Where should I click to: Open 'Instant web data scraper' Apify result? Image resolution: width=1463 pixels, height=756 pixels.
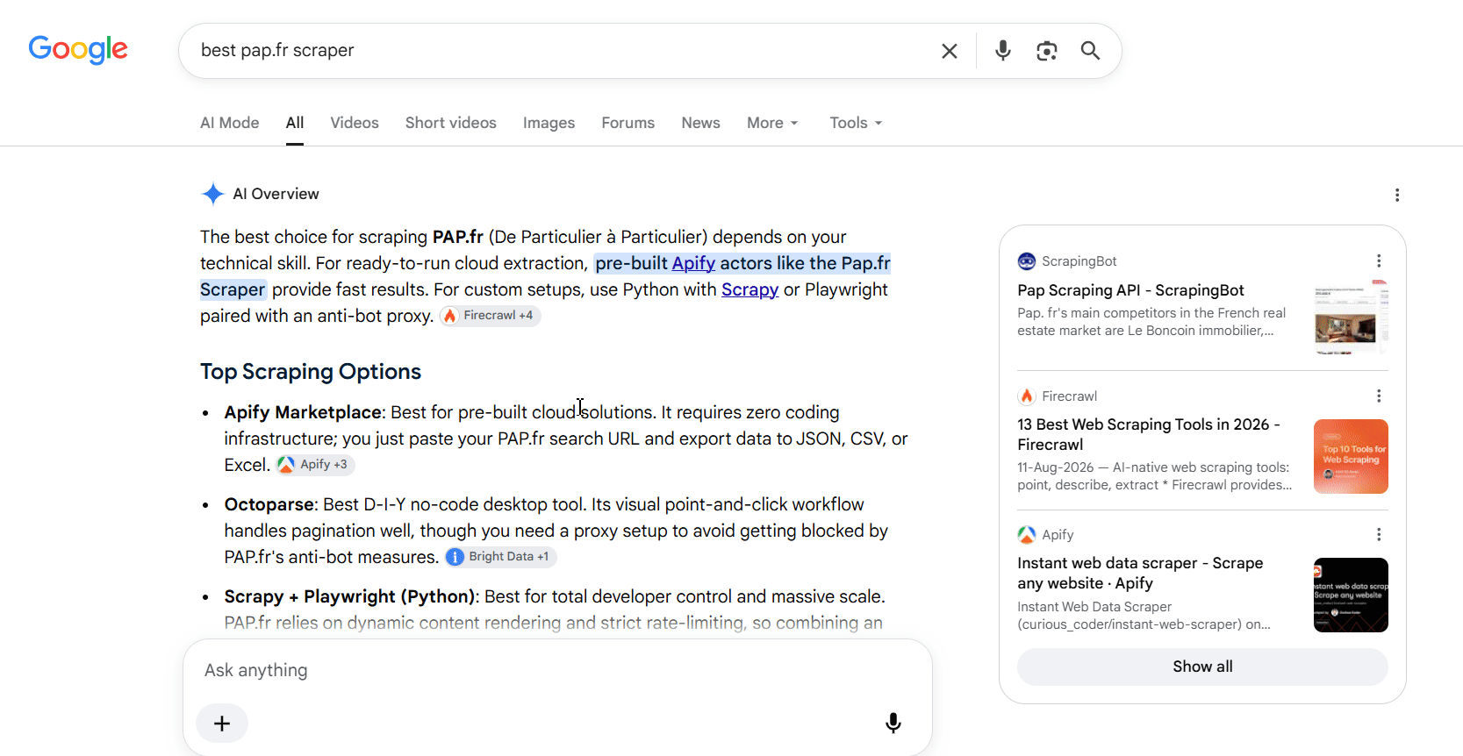point(1140,573)
